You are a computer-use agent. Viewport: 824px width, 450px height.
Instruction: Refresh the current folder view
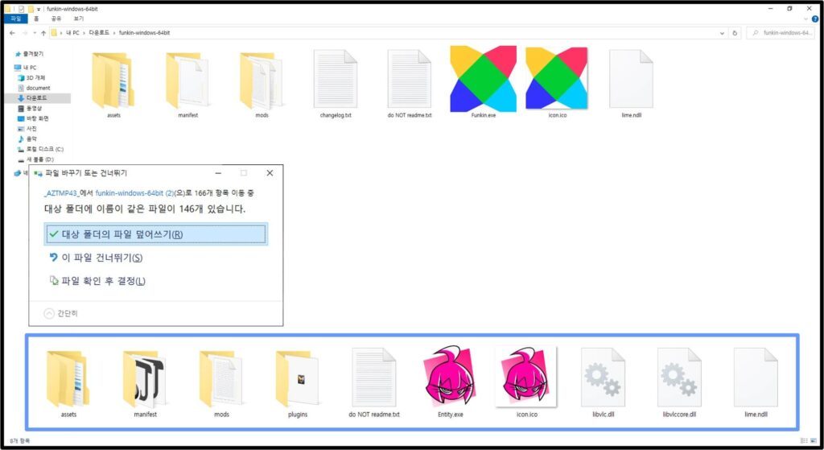pos(735,32)
